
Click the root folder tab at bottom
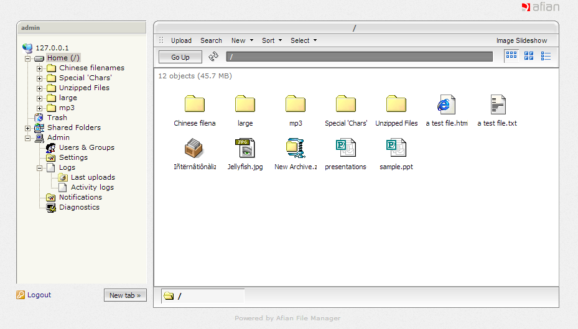coord(203,296)
